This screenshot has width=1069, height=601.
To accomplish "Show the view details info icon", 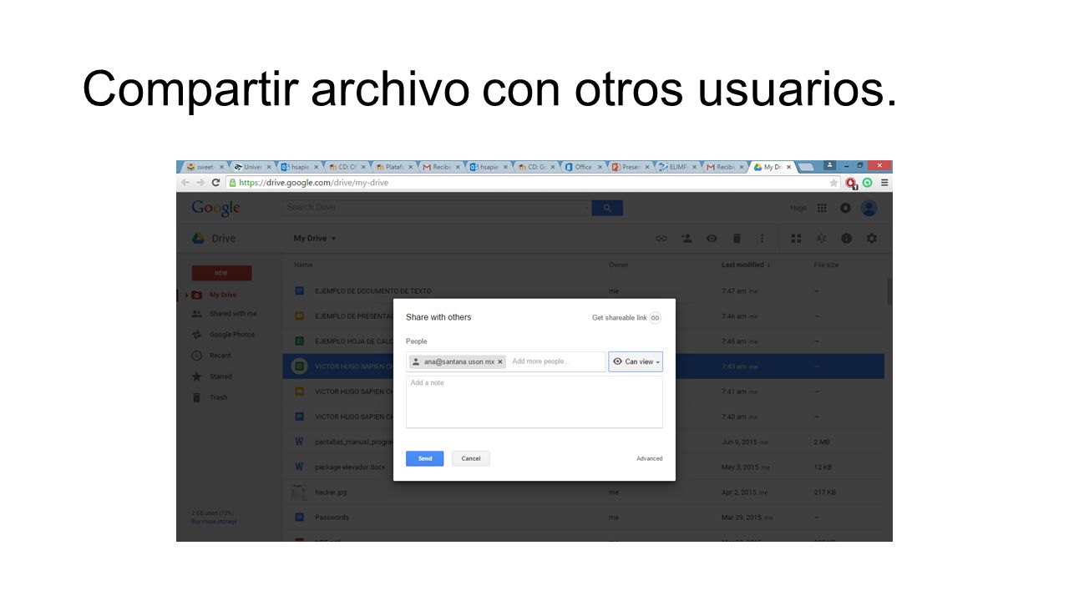I will tap(846, 238).
